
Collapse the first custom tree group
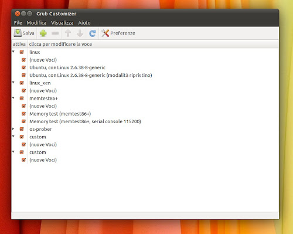[13, 136]
